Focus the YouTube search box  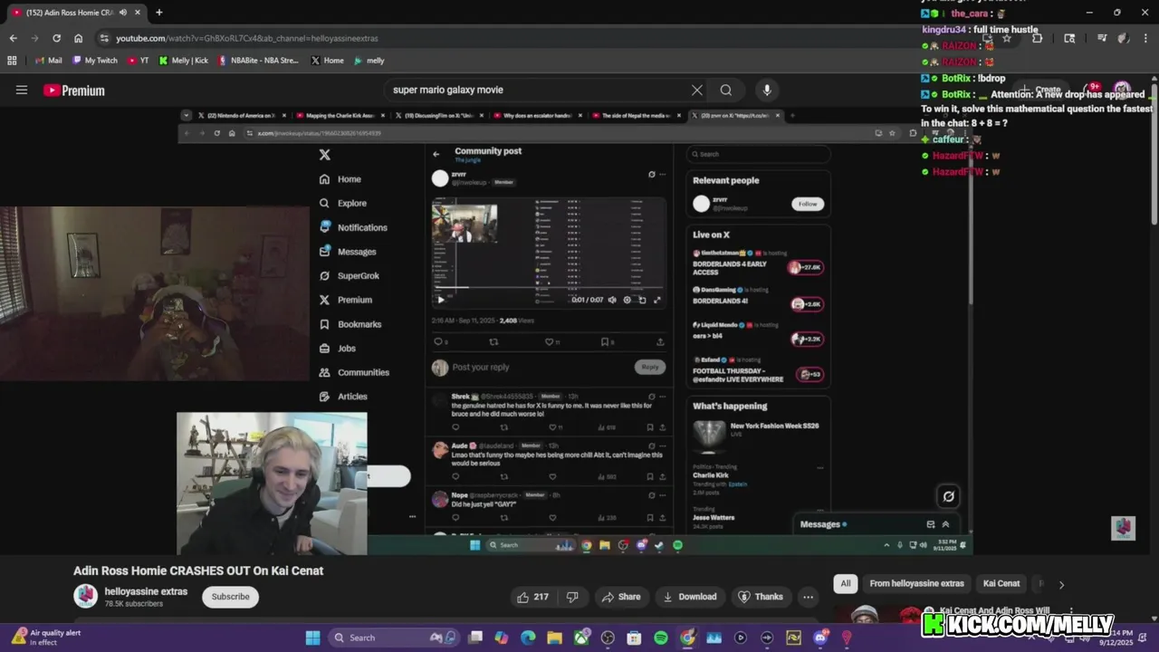tap(536, 90)
